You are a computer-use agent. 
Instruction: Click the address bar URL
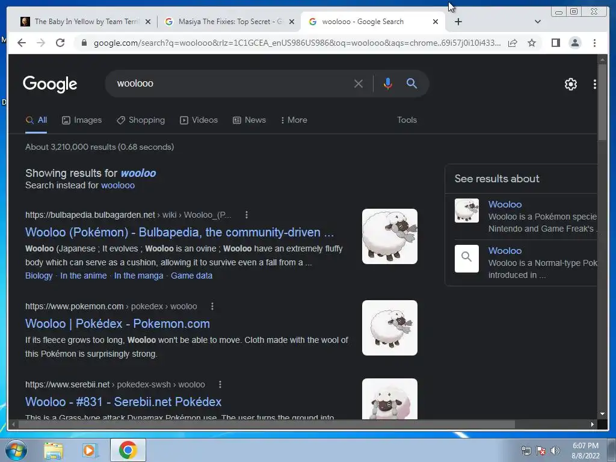click(x=297, y=43)
